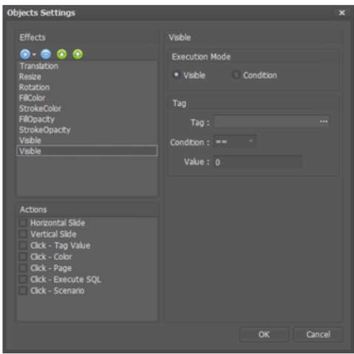
Task: Open tag browser via ellipsis icon
Action: click(324, 121)
